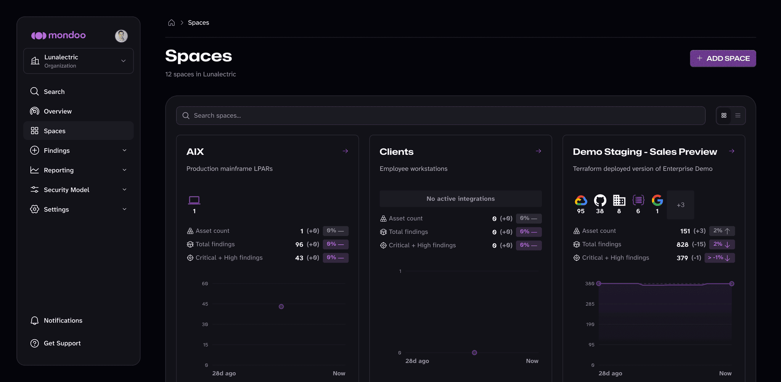Click the Mondoo logo in sidebar
Viewport: 781px width, 382px height.
tap(58, 35)
